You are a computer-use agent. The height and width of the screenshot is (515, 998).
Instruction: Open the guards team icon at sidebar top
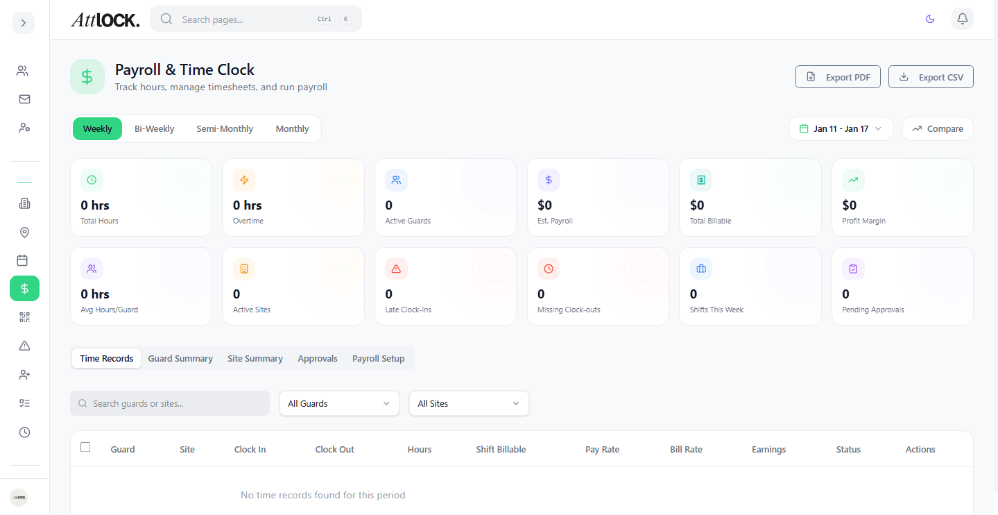[x=24, y=70]
